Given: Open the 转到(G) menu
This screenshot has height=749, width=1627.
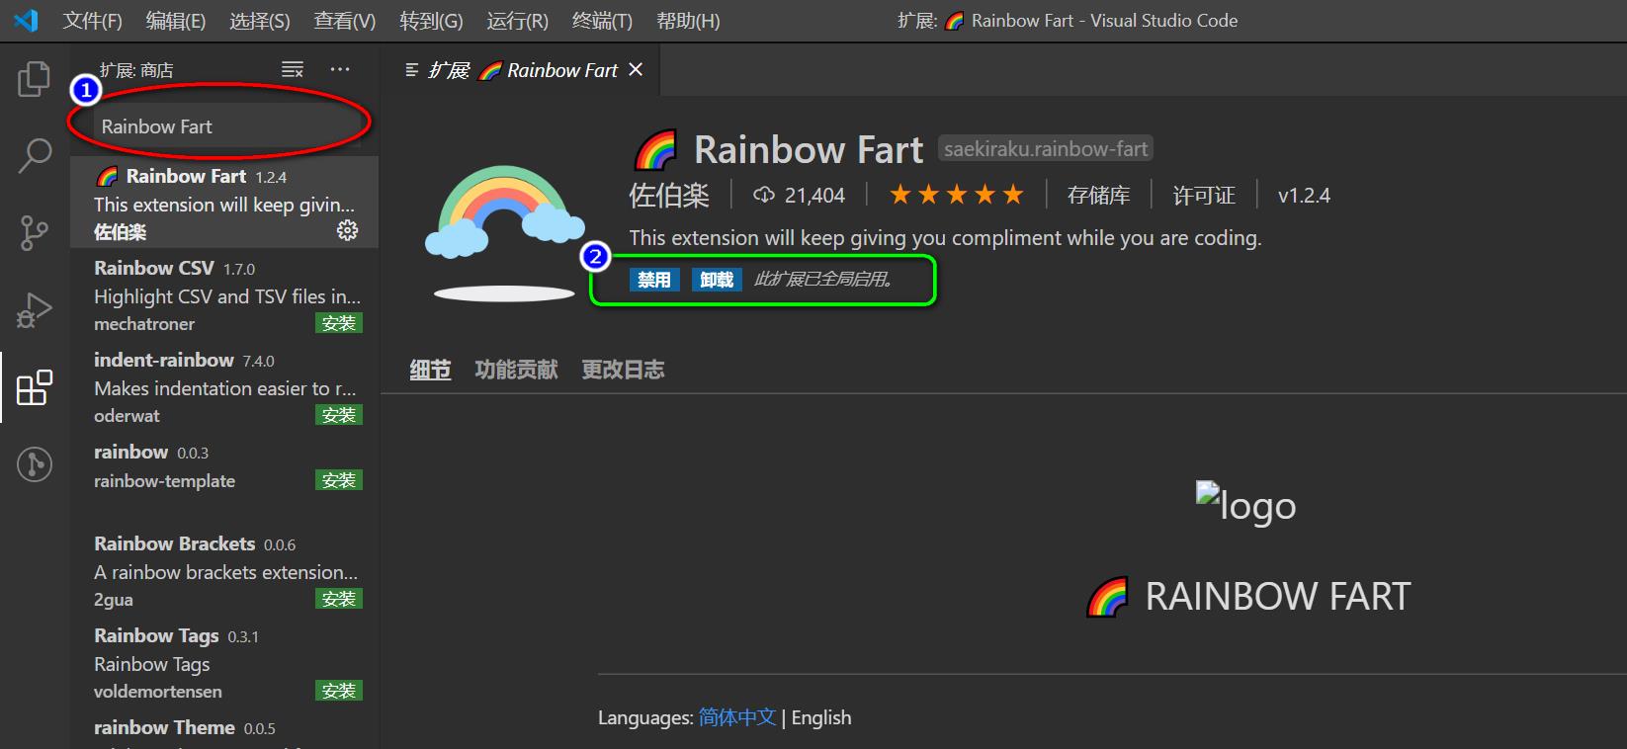Looking at the screenshot, I should coord(431,21).
